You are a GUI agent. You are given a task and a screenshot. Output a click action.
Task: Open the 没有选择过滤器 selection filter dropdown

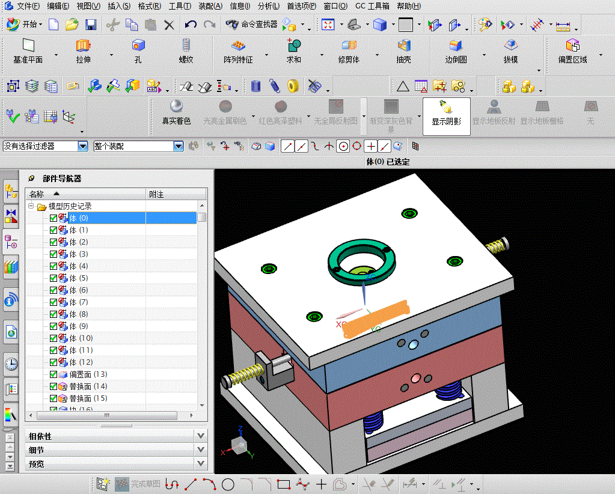tap(83, 146)
